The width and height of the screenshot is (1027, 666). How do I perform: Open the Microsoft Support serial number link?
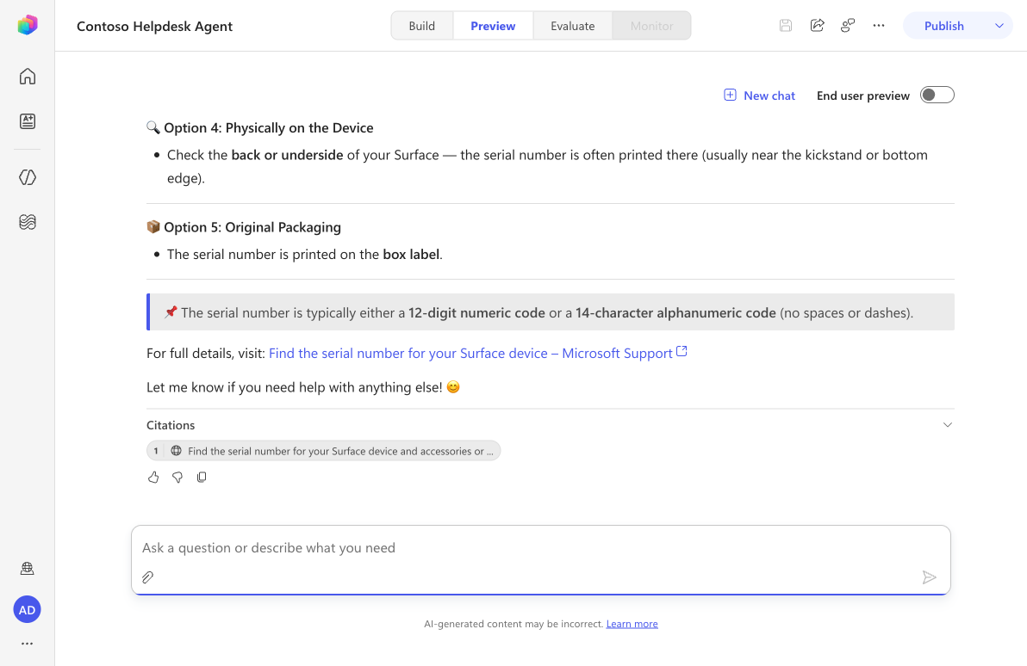point(477,354)
